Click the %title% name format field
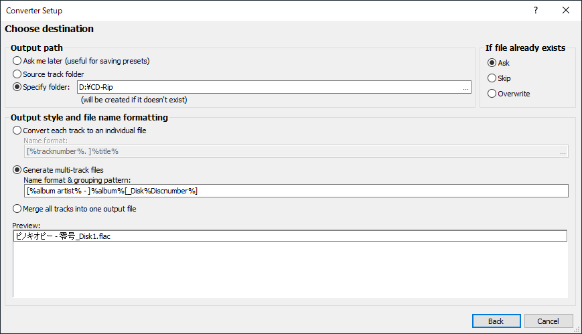Screen dimensions: 582x334 click(x=288, y=151)
